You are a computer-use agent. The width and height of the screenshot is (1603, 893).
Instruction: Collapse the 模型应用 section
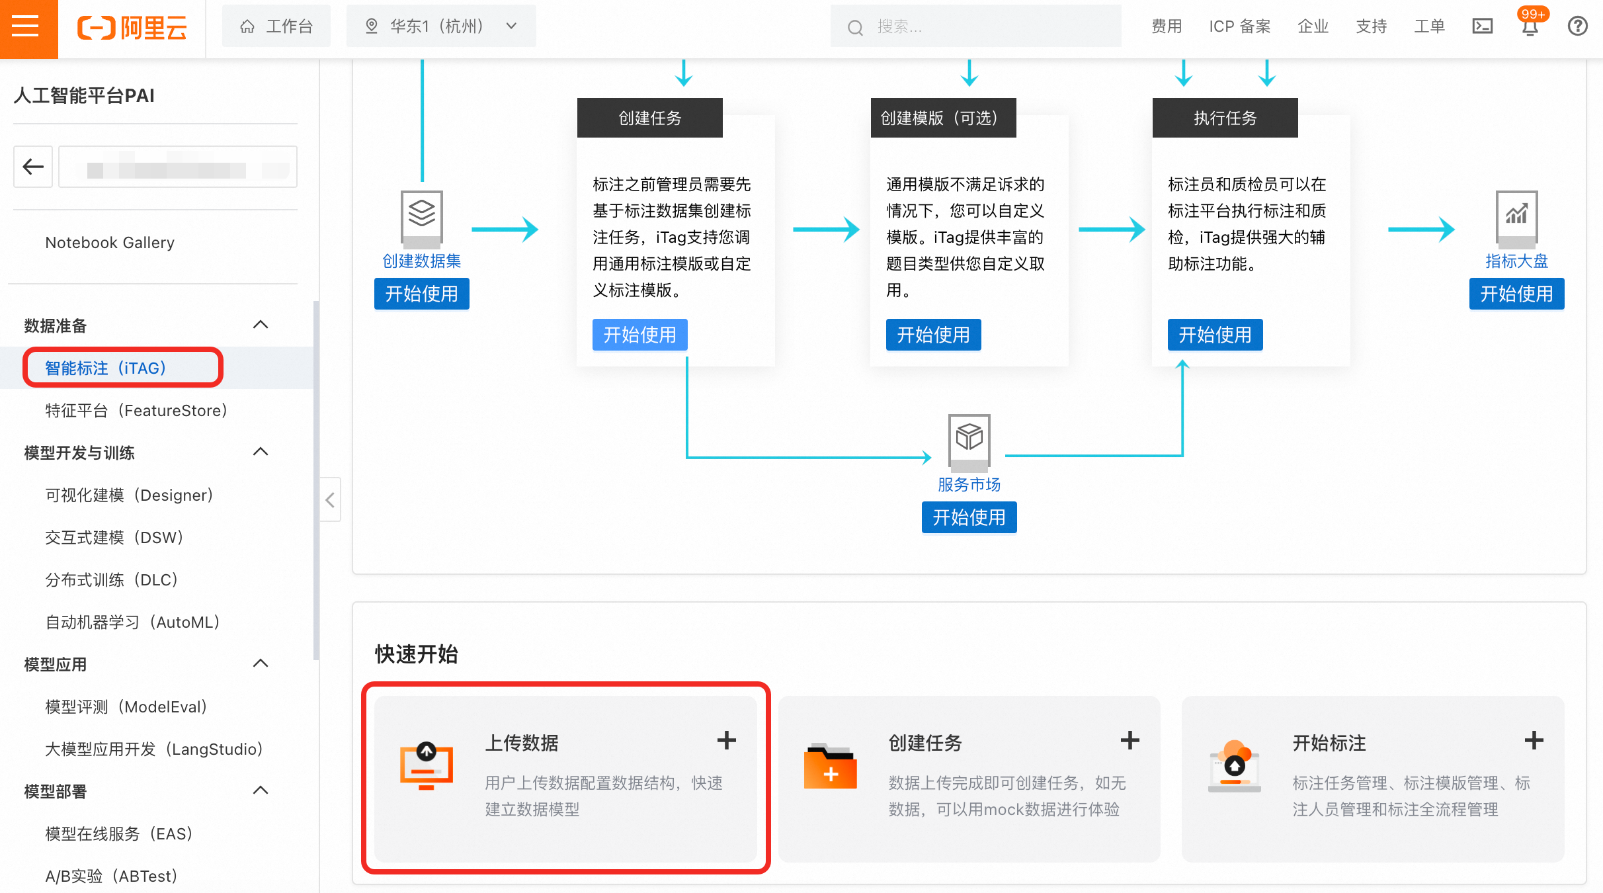(261, 663)
